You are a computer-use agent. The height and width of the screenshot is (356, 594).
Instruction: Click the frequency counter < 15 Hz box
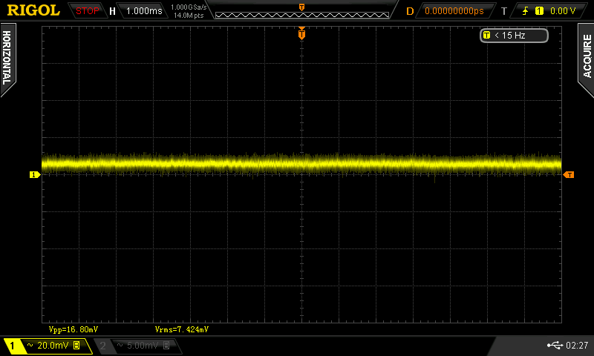[514, 36]
